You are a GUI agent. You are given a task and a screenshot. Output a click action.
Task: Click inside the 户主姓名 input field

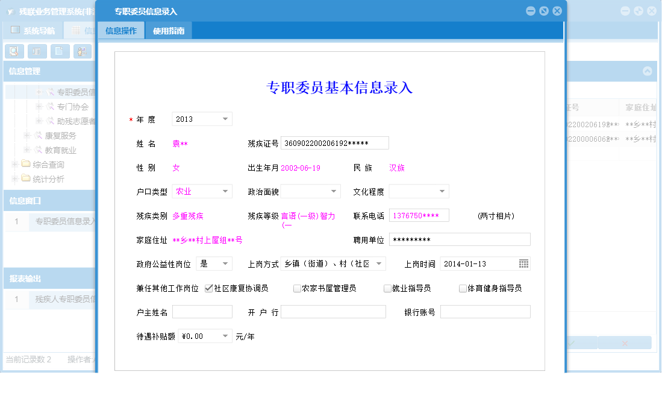[202, 312]
